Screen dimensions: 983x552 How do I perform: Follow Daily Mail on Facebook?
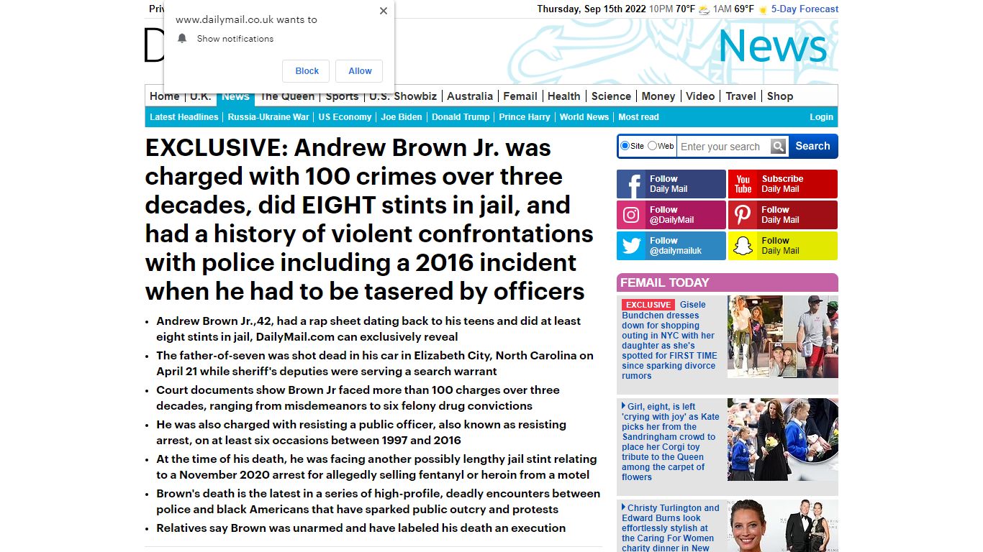point(671,184)
